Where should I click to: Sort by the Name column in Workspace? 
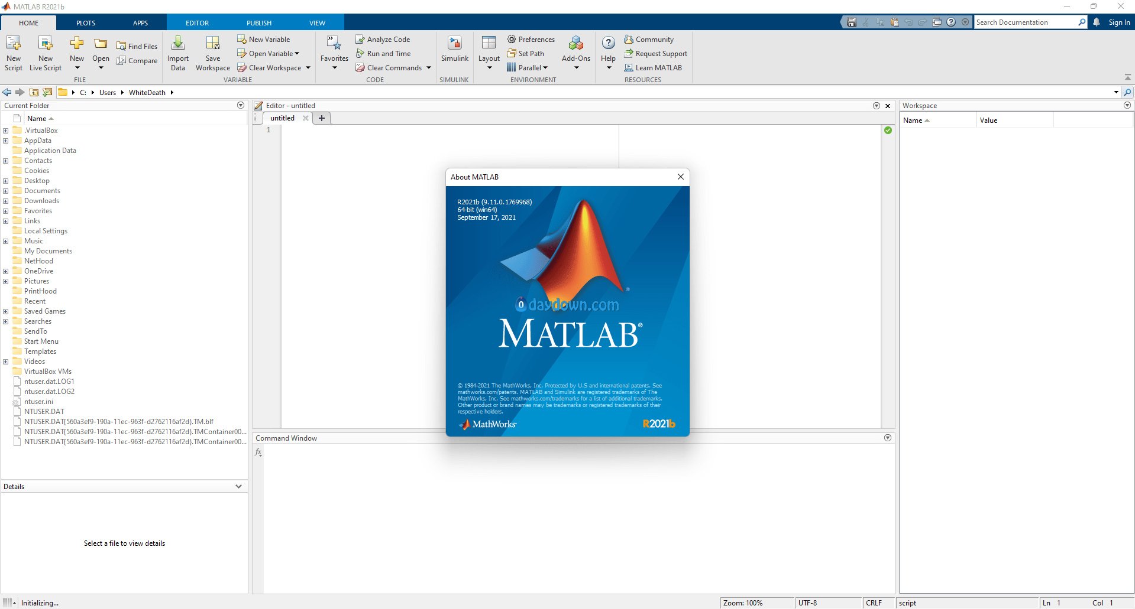(x=938, y=121)
